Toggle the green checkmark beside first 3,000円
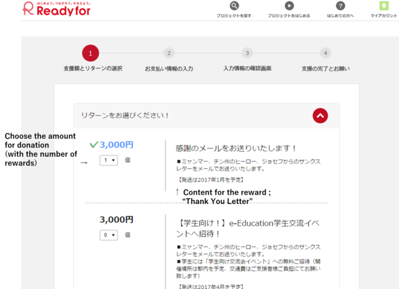399x289 pixels. point(94,144)
